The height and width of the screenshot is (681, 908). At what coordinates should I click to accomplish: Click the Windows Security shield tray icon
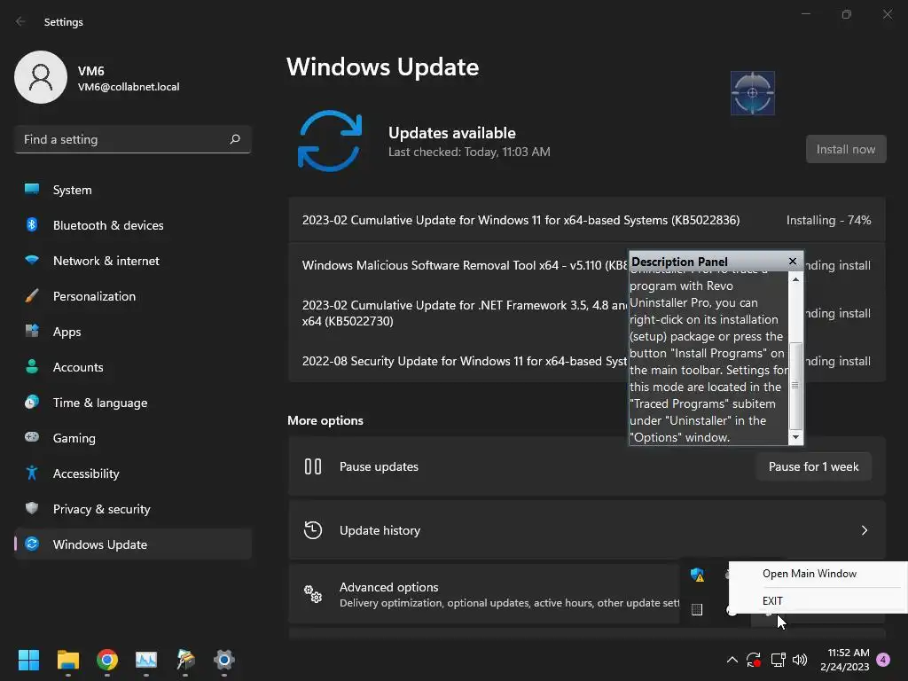tap(697, 575)
